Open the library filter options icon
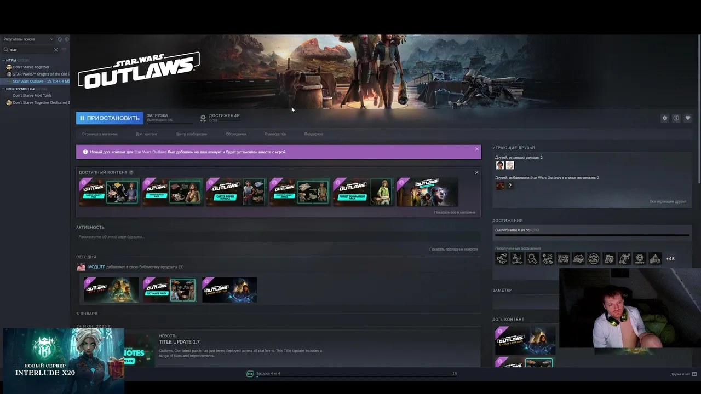701x394 pixels. tap(64, 50)
